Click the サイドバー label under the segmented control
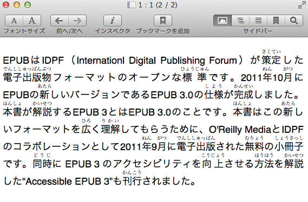 click(258, 31)
